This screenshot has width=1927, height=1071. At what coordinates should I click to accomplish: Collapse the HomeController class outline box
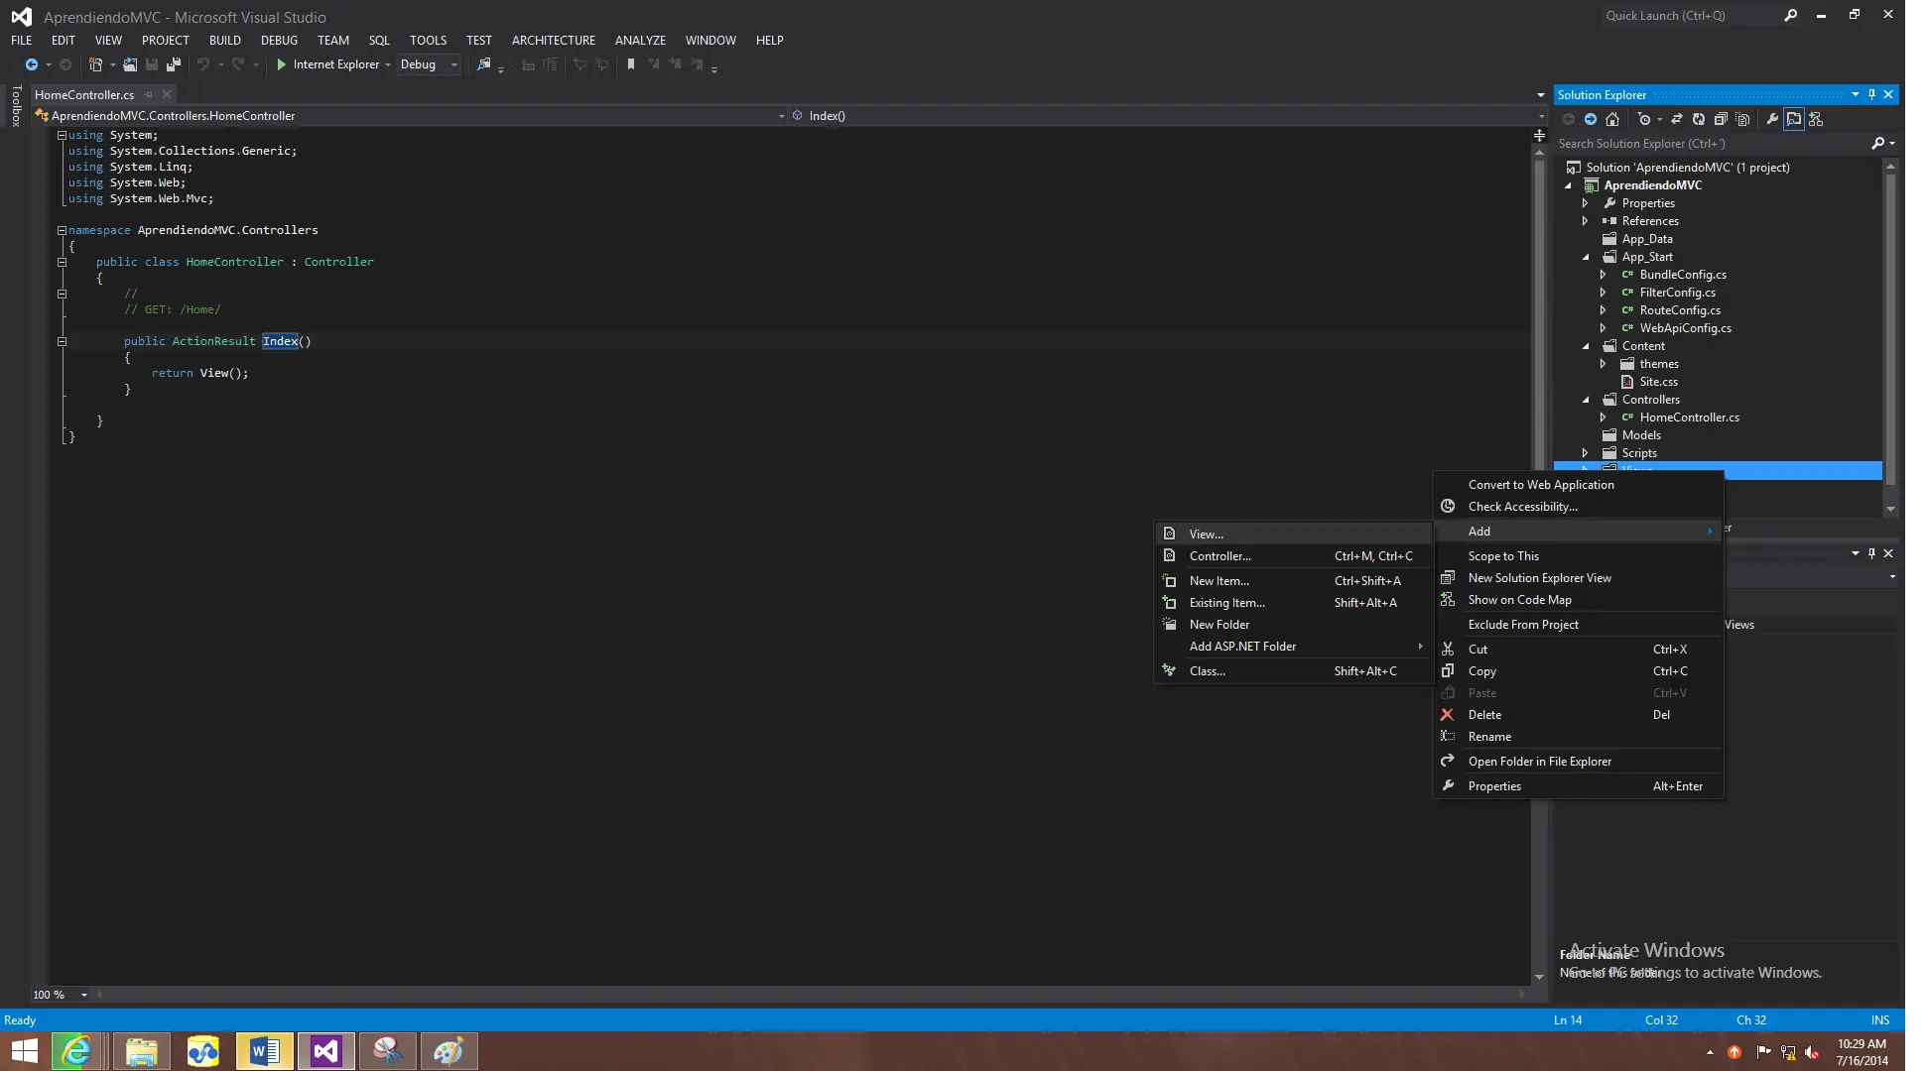62,262
